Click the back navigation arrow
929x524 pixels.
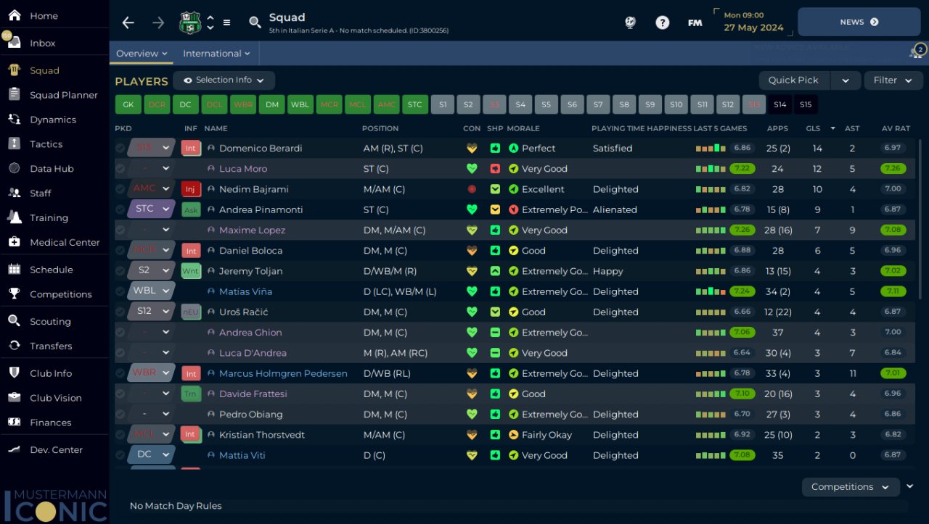click(128, 22)
